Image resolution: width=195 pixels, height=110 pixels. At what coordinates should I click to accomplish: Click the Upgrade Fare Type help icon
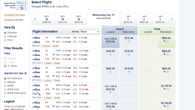[x=26, y=73]
